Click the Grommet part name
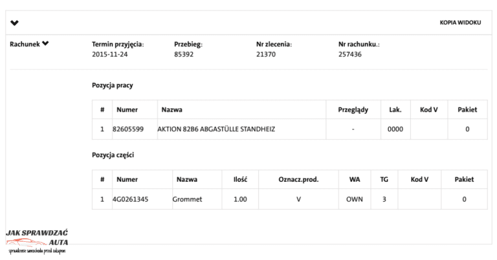This screenshot has height=260, width=497. [x=187, y=199]
